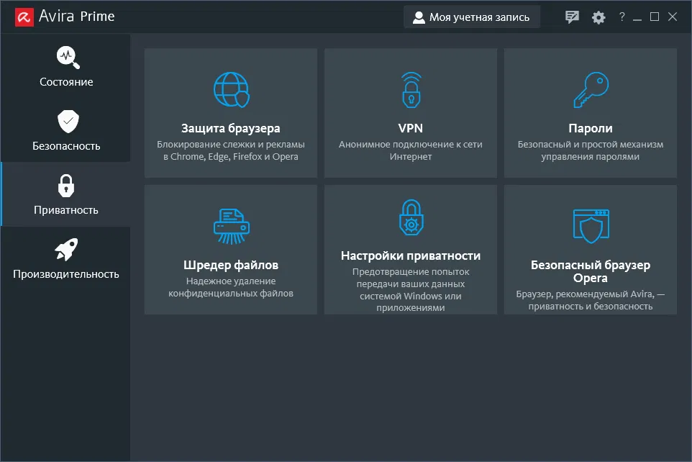Screen dimensions: 692x462
Task: Click the Avira Prime title text
Action: click(77, 17)
